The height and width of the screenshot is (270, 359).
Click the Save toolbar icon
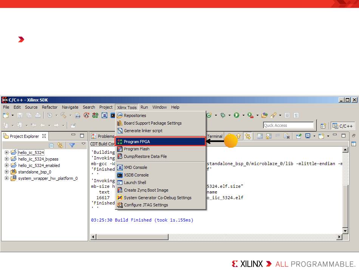(20, 115)
